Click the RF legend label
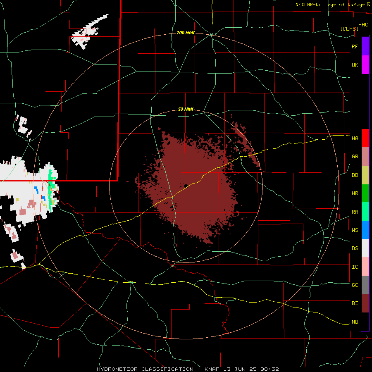 click(355, 46)
